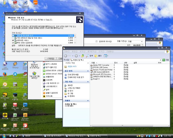Open the 편집 menu in Printers window
This screenshot has width=173, height=138.
point(75,51)
